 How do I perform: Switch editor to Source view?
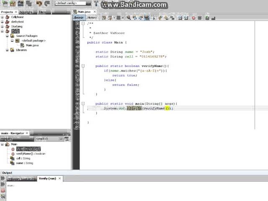click(x=79, y=18)
